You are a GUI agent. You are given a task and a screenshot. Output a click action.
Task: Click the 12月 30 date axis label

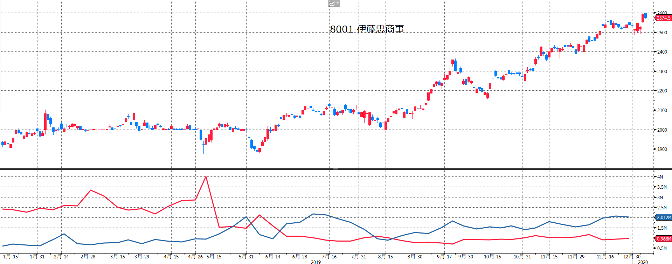tap(632, 257)
